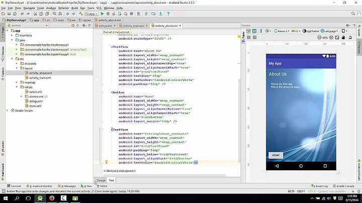Open preview notifications bell icon
The height and width of the screenshot is (203, 362).
pyautogui.click(x=350, y=37)
